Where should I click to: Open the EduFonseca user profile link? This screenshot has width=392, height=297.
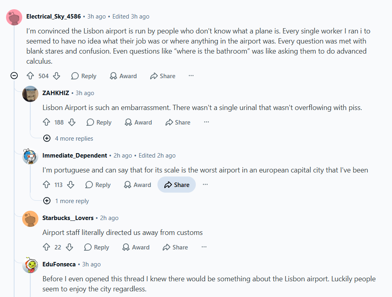(x=59, y=264)
